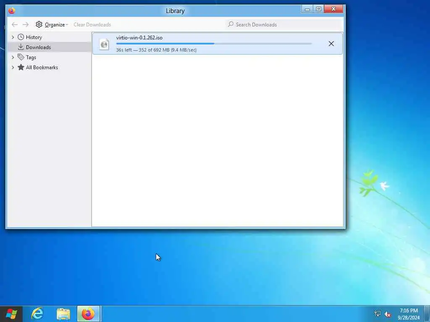This screenshot has height=322, width=430.
Task: Click the Firefox taskbar button
Action: click(88, 314)
